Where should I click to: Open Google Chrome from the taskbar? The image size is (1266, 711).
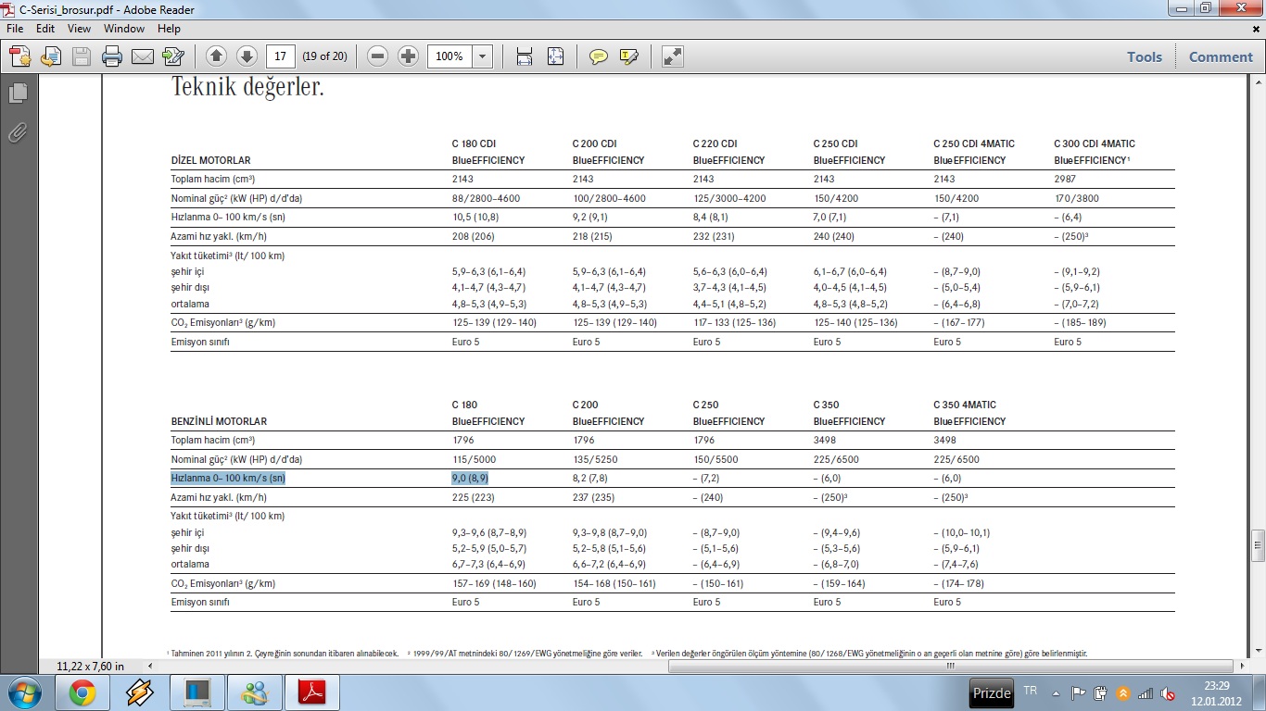click(82, 692)
